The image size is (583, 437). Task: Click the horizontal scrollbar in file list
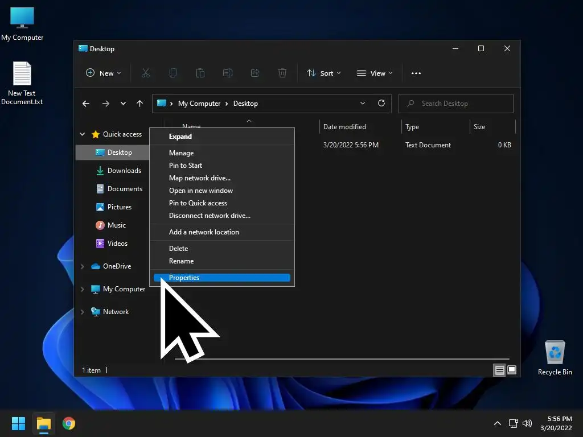(342, 359)
